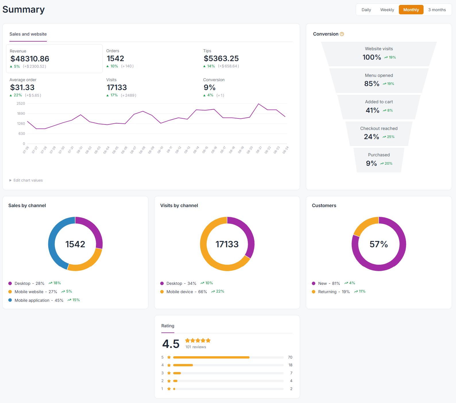Click the 5-star rating progress bar
Viewport: 456px width, 403px height.
228,357
